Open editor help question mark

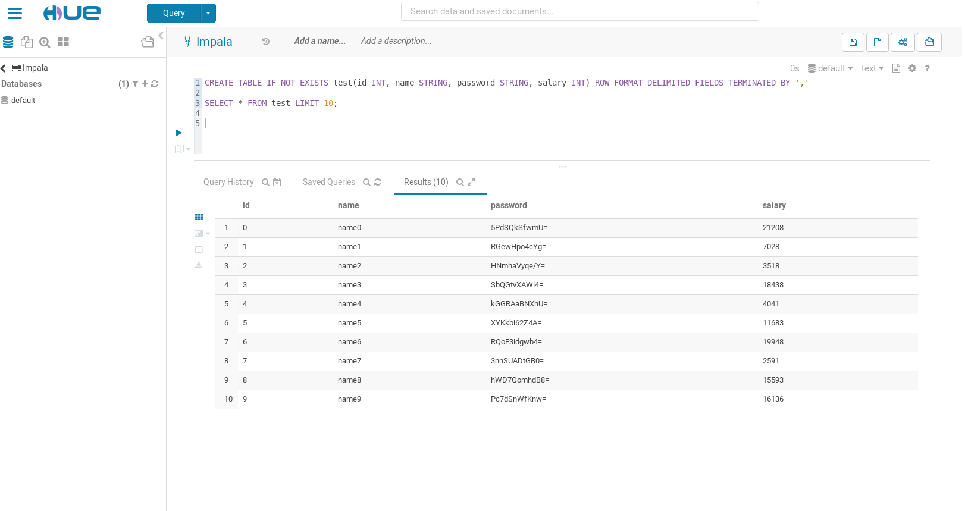[x=927, y=68]
